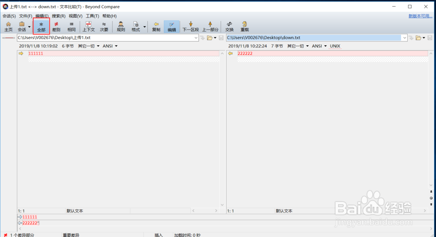The image size is (436, 237).
Task: Click left pane save disk icon
Action: point(221,38)
